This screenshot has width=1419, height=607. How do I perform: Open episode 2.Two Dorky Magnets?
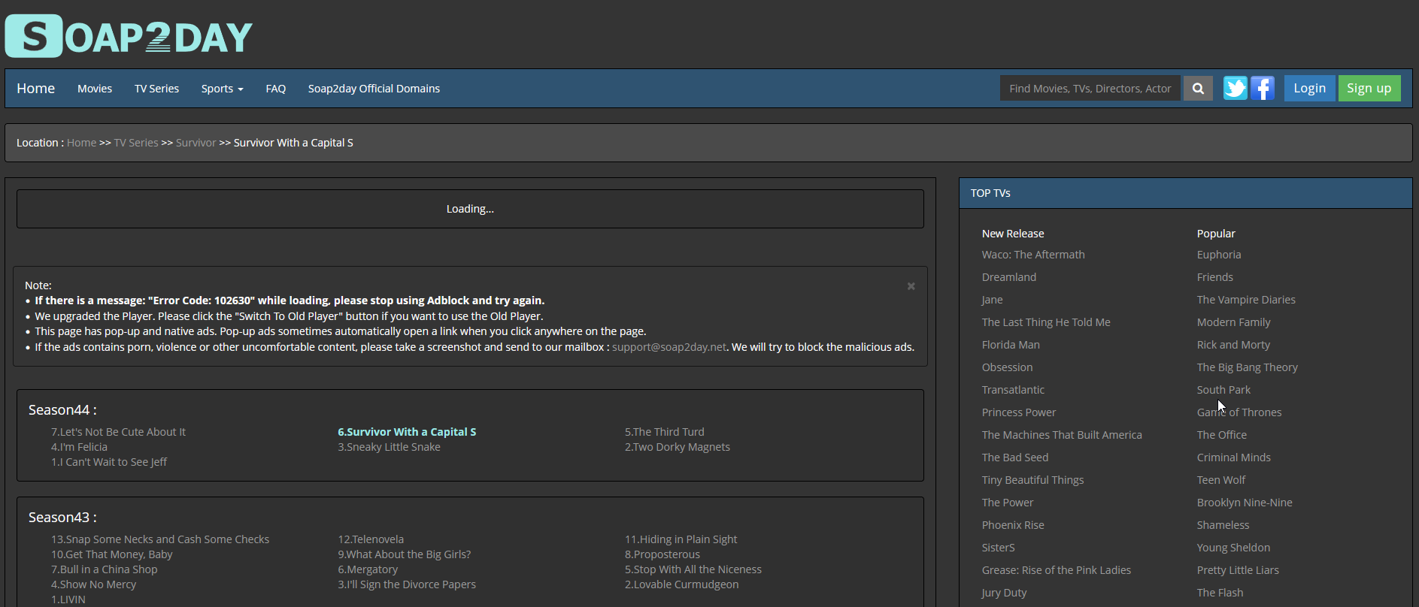(x=678, y=447)
